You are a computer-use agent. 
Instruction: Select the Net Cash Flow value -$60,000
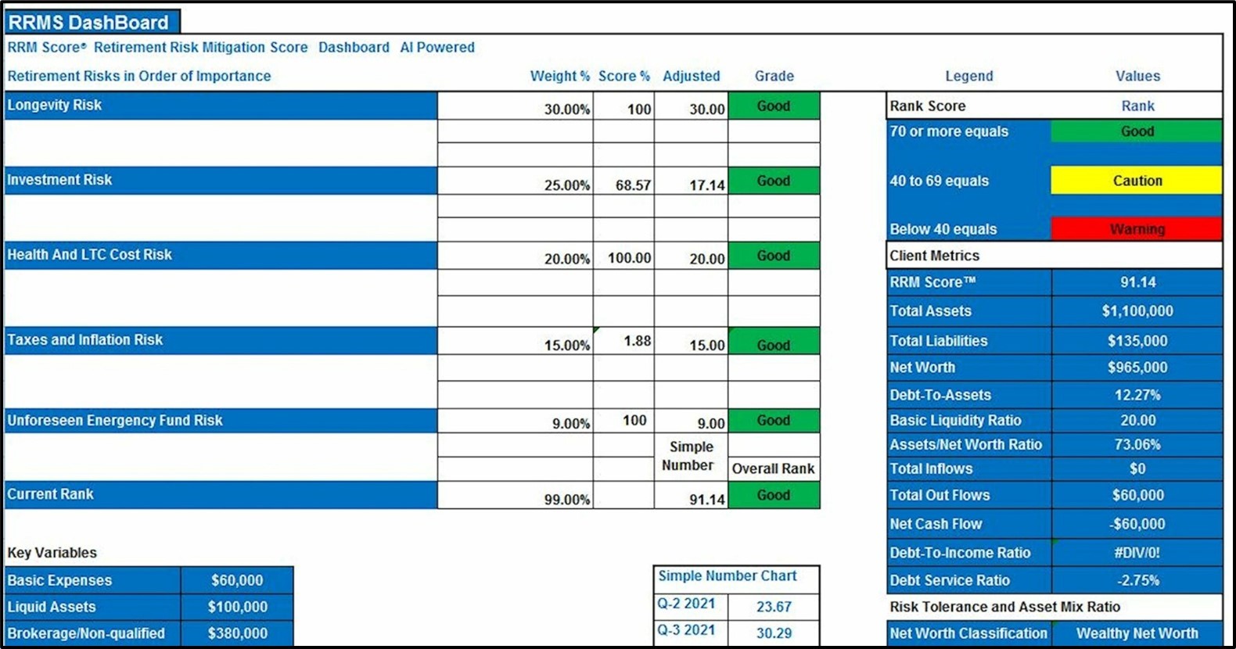point(1137,524)
